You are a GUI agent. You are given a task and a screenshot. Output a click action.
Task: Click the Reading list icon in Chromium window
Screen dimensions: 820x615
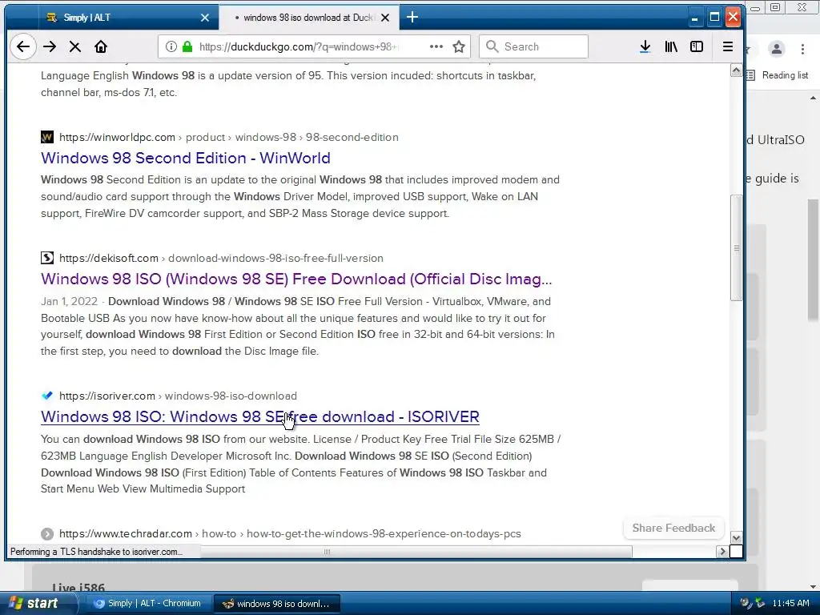751,75
